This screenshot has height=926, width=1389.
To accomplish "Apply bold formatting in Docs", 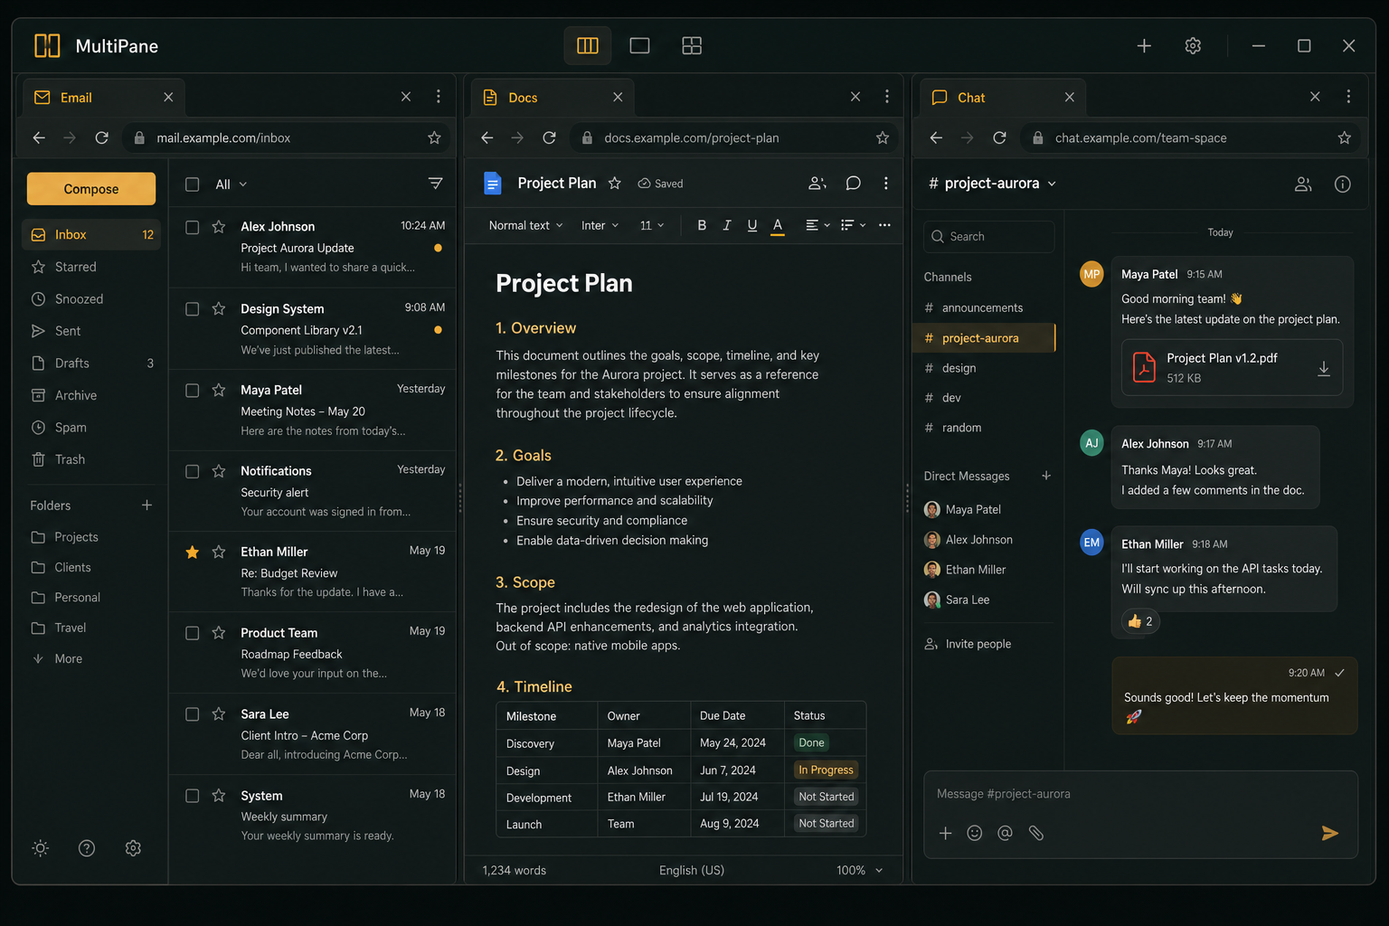I will point(702,225).
